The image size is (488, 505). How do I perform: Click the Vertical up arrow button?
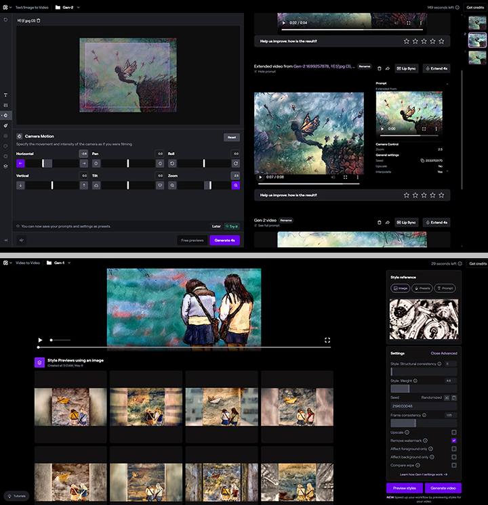84,185
